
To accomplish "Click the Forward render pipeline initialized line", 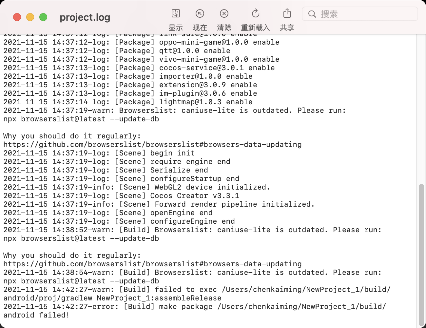I will pyautogui.click(x=159, y=204).
